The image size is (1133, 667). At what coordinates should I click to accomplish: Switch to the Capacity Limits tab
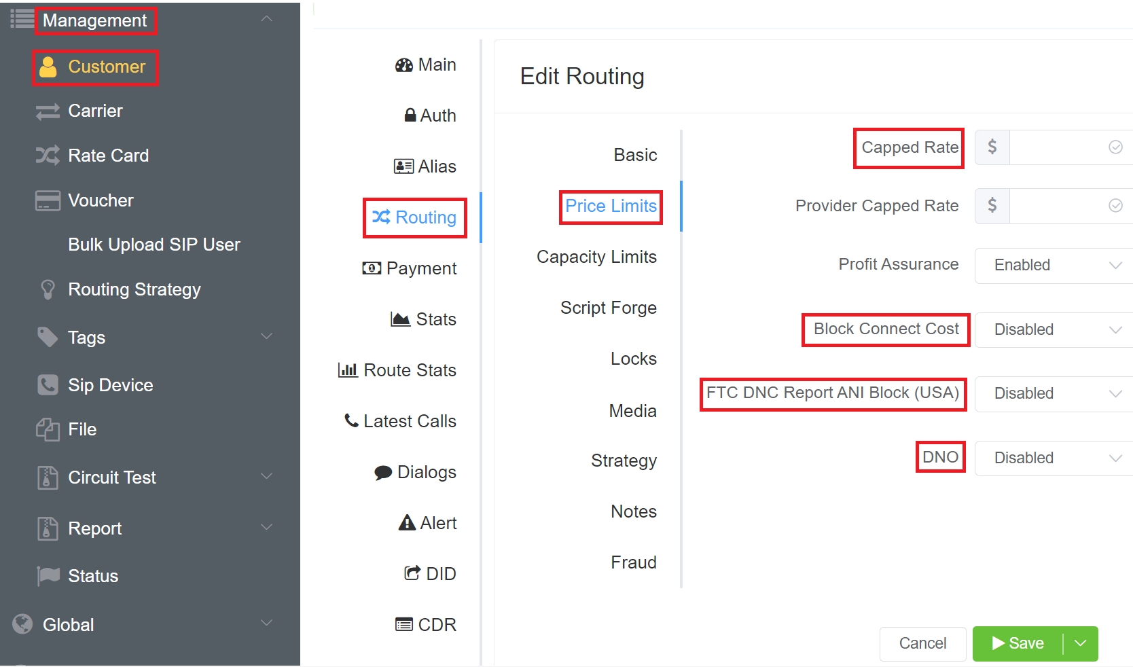pos(596,257)
